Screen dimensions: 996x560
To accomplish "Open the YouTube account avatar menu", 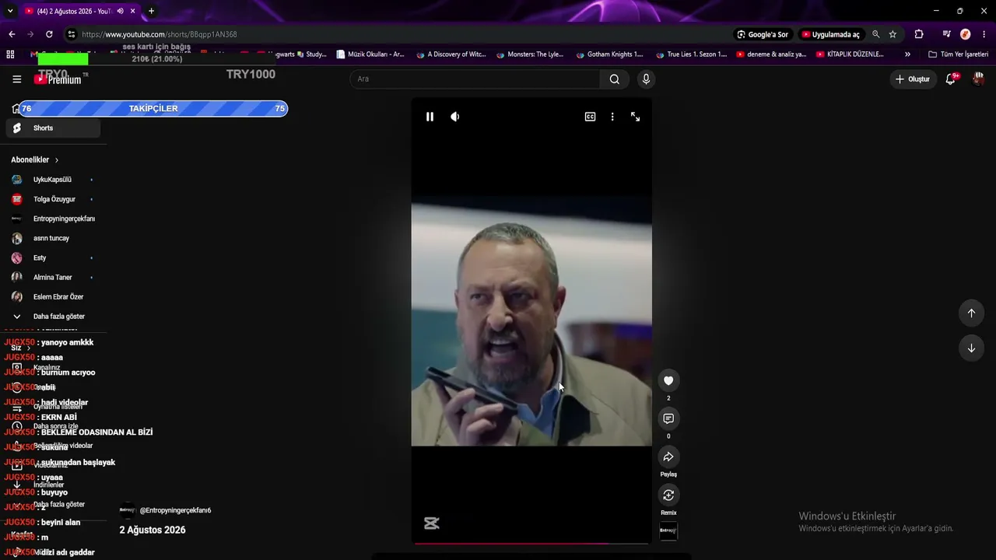I will point(978,79).
